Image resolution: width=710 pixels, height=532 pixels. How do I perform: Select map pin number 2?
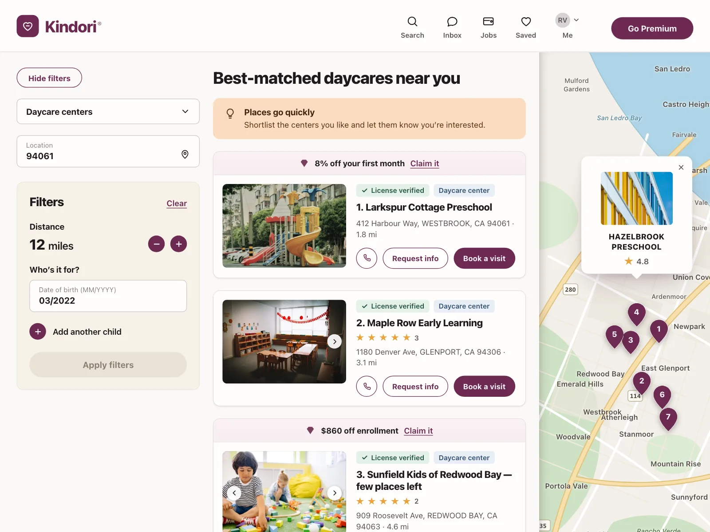642,383
